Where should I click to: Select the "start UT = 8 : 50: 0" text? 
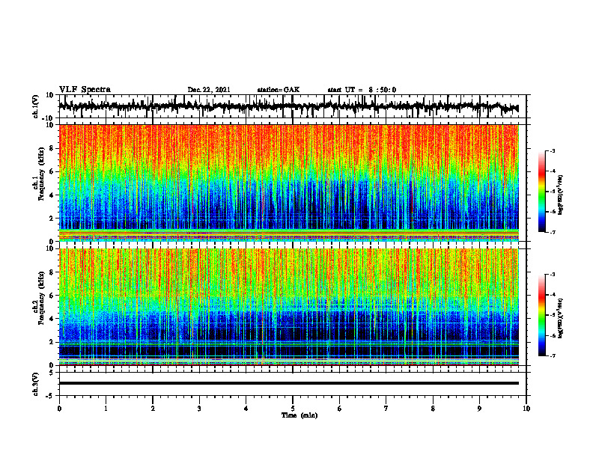click(362, 90)
